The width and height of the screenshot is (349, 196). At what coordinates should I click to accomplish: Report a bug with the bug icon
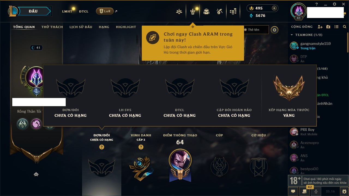click(344, 191)
